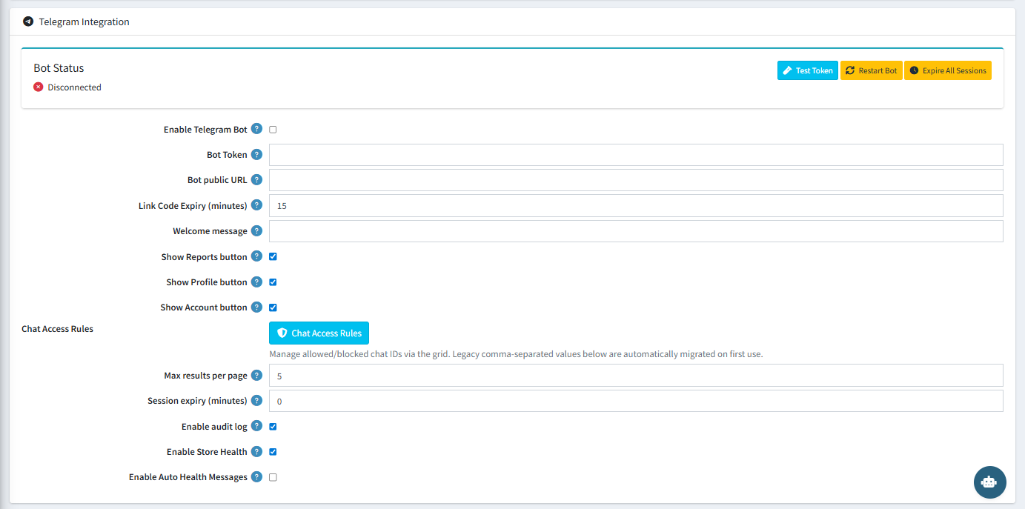Click the Restart Bot button
1025x509 pixels.
tap(871, 70)
